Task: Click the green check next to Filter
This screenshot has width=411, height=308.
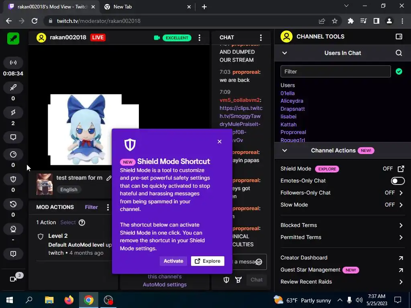Action: coord(399,71)
